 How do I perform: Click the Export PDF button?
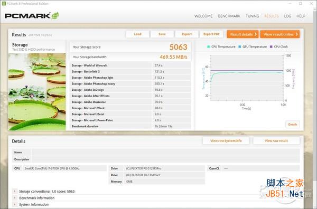211,34
